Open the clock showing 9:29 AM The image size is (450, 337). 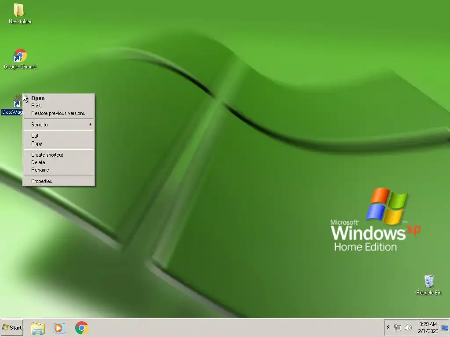click(428, 327)
